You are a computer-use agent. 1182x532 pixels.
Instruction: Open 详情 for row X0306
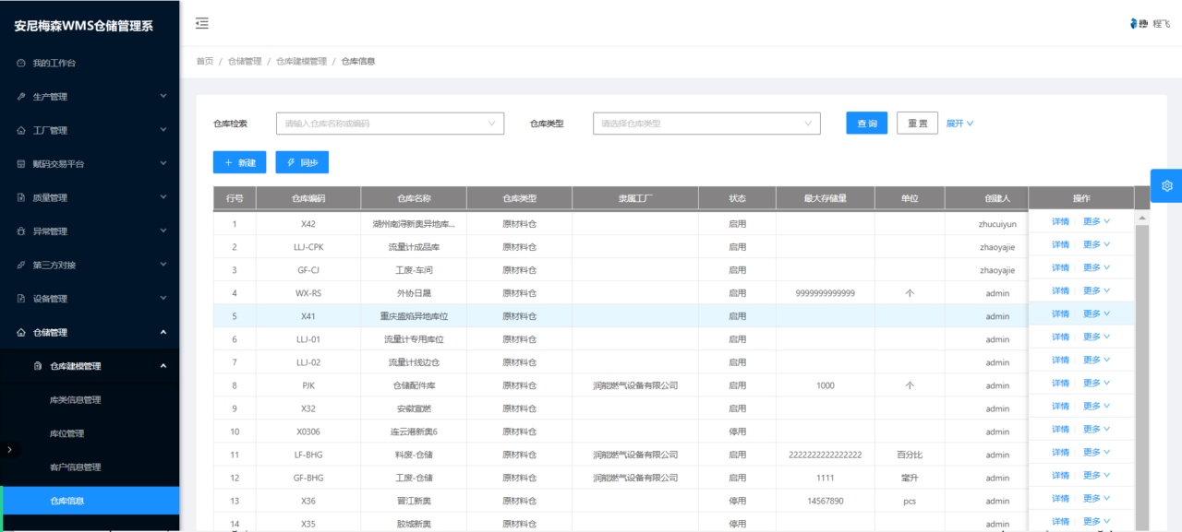[1060, 429]
